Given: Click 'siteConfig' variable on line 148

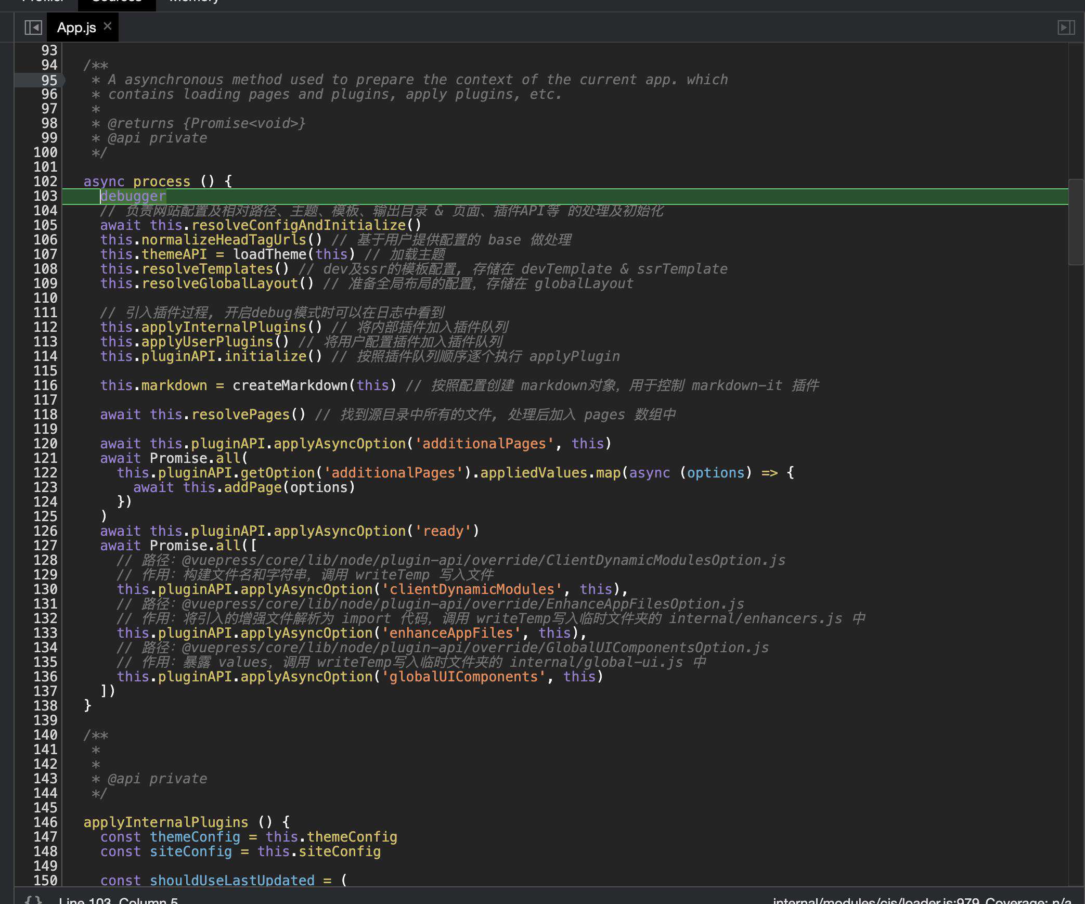Looking at the screenshot, I should click(x=191, y=851).
